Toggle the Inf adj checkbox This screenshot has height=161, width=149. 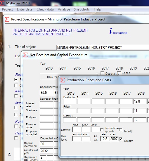[x=121, y=130]
